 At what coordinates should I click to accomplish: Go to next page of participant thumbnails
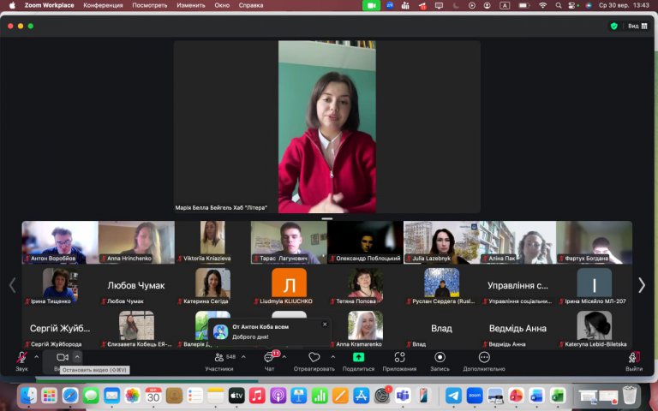(x=642, y=285)
